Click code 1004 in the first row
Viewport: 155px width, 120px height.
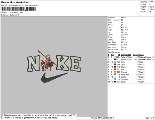[x=136, y=57]
